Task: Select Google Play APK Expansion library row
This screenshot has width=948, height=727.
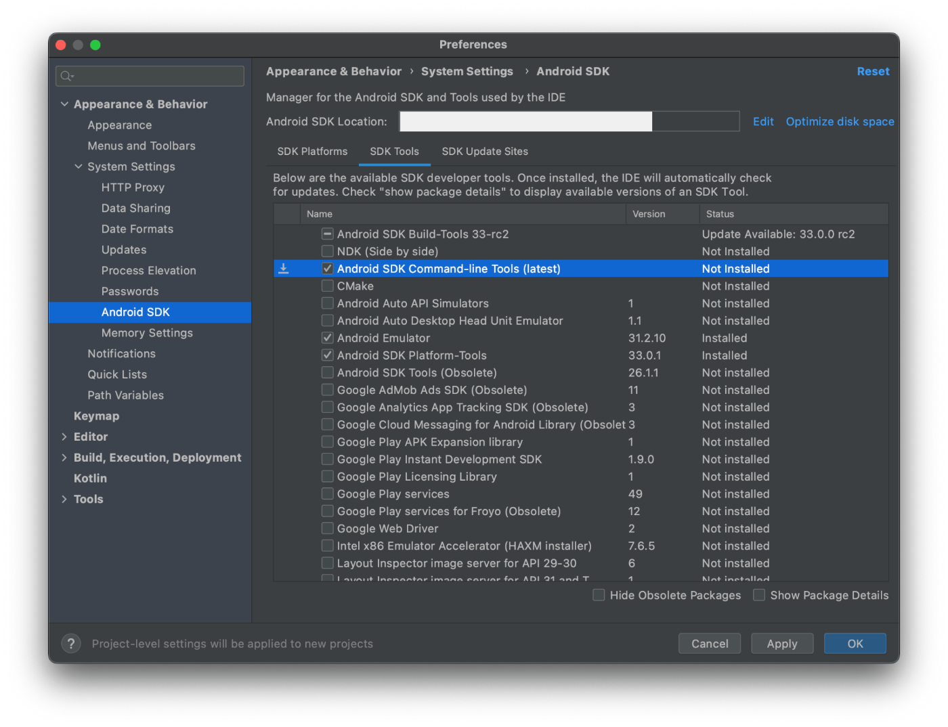Action: click(581, 442)
